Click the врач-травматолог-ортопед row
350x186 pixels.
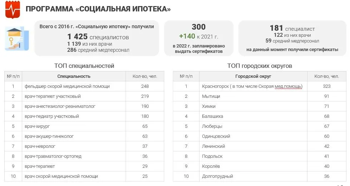coord(84,156)
